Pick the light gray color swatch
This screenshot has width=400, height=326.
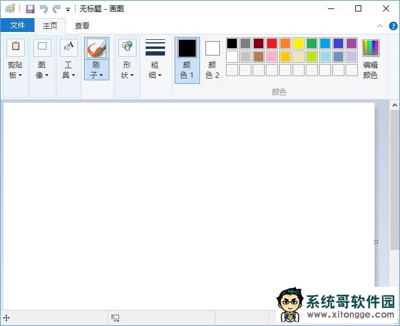pyautogui.click(x=245, y=57)
